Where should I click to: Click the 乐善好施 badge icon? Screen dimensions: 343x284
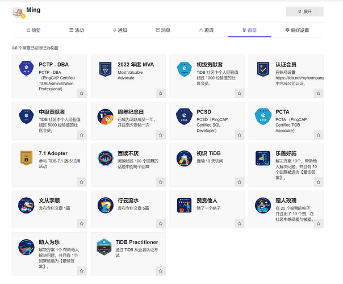click(263, 158)
